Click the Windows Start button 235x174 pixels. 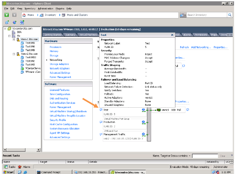point(8,172)
